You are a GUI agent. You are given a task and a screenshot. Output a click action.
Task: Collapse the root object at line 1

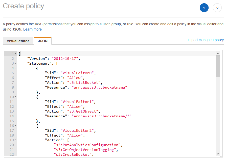(16, 54)
